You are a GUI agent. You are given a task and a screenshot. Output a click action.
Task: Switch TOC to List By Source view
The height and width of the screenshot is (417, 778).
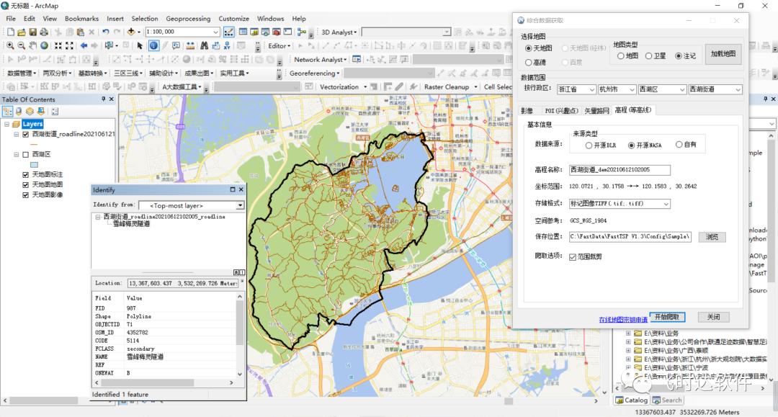[x=19, y=112]
